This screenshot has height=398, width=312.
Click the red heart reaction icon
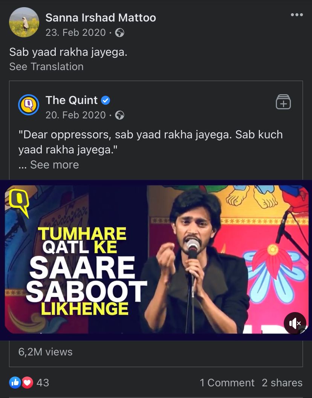point(27,383)
